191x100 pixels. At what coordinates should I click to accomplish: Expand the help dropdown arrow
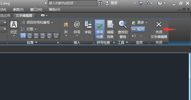click(x=165, y=3)
